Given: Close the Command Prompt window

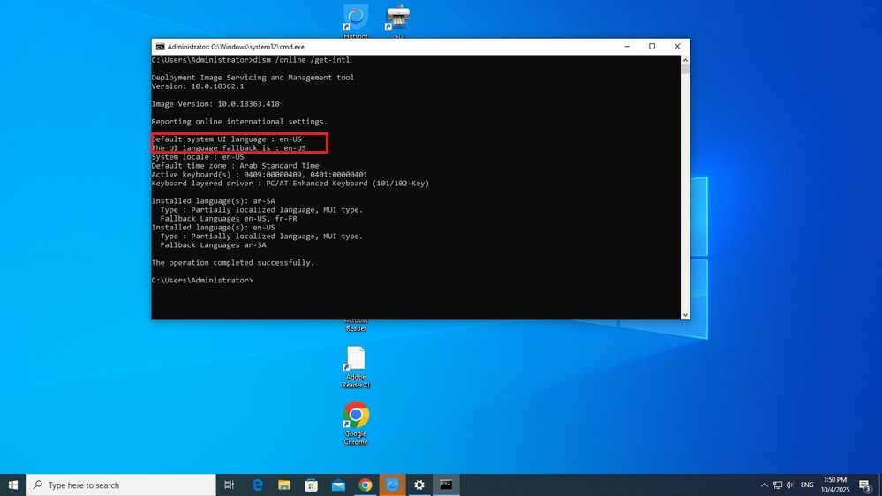Looking at the screenshot, I should pyautogui.click(x=677, y=47).
